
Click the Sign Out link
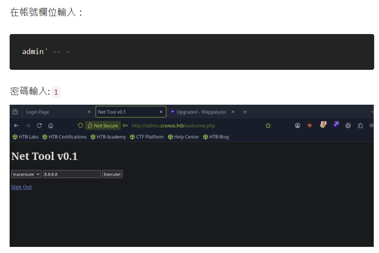click(21, 187)
